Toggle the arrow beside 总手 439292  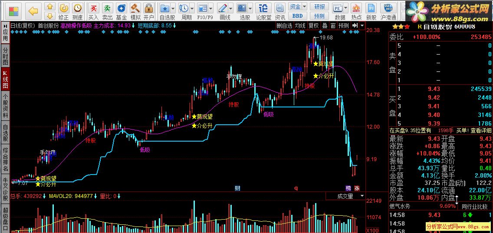pyautogui.click(x=44, y=196)
